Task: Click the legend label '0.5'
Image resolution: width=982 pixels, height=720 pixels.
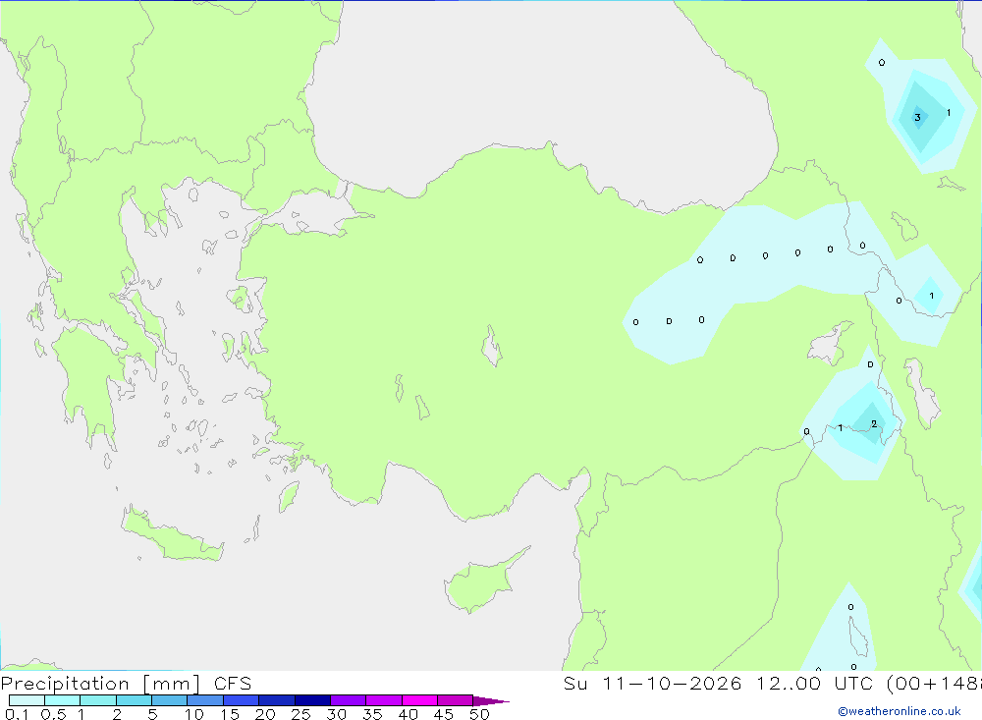Action: pyautogui.click(x=53, y=714)
